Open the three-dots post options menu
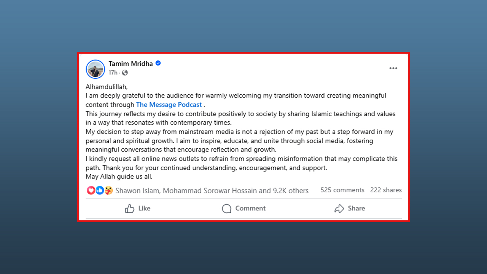The height and width of the screenshot is (274, 487). pos(393,68)
